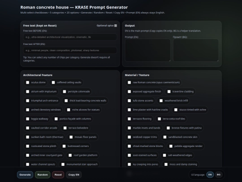Click the Random button

pyautogui.click(x=43, y=175)
